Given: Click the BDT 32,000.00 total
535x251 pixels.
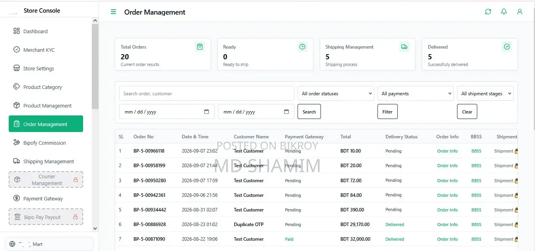Looking at the screenshot, I should (355, 239).
